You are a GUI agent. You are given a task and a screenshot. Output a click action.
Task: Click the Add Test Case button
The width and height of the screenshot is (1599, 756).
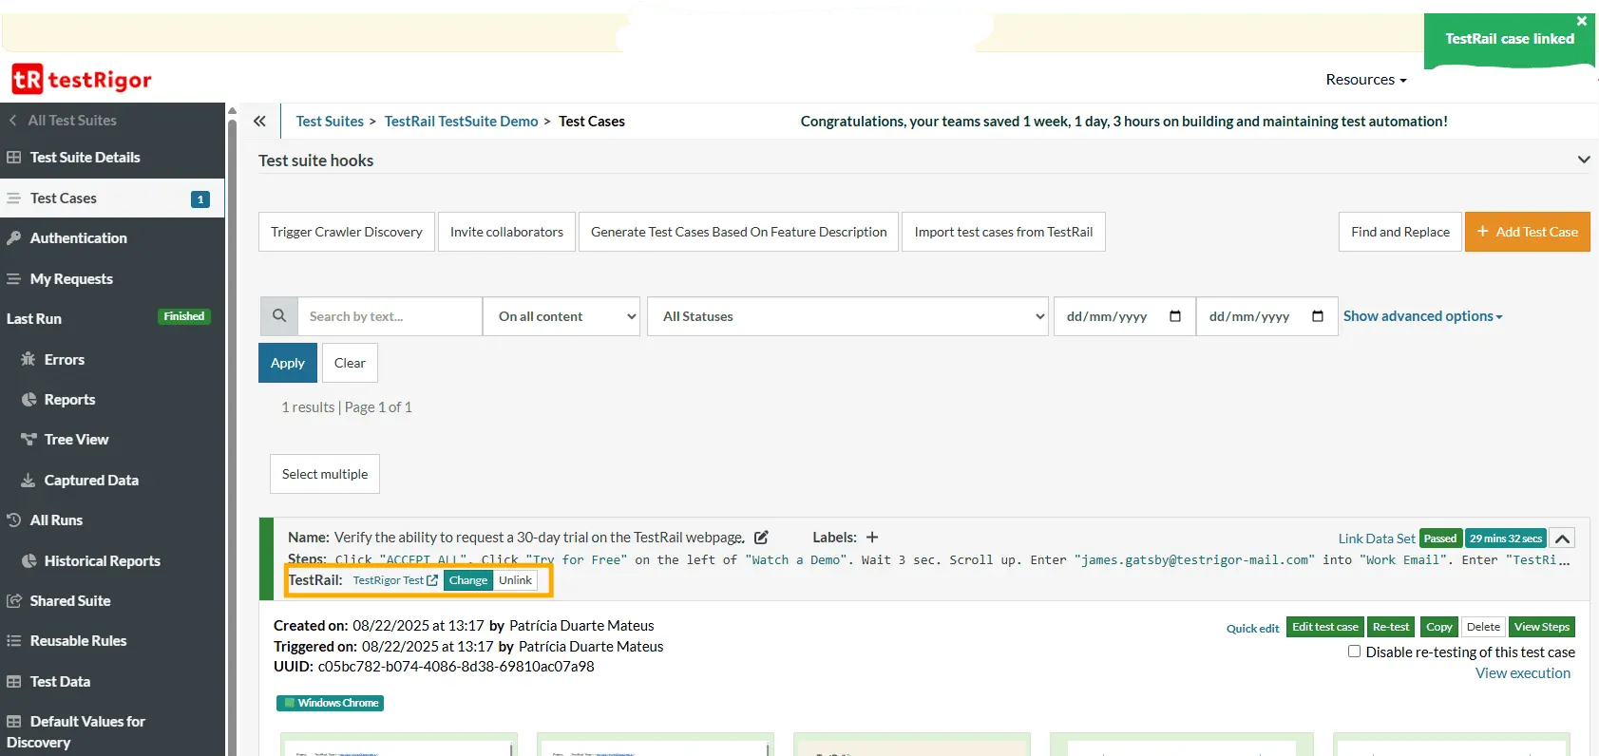click(1528, 232)
